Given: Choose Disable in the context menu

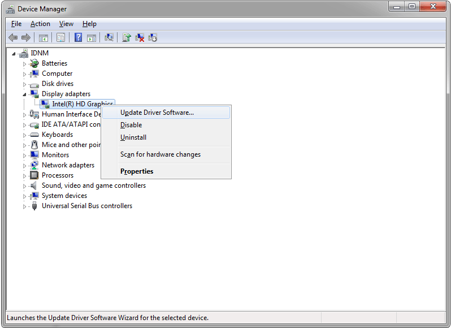Looking at the screenshot, I should click(166, 125).
